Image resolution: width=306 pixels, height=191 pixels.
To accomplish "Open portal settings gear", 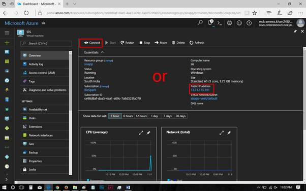I will click(x=230, y=23).
